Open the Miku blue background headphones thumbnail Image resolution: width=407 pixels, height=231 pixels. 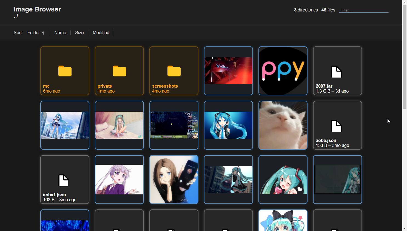point(228,125)
